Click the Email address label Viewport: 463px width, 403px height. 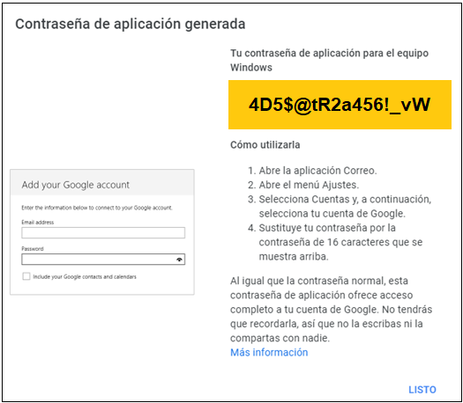click(38, 222)
